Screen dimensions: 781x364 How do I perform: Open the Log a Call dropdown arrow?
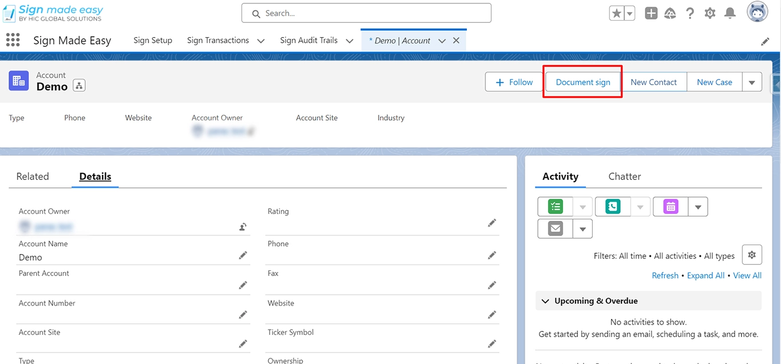tap(640, 207)
